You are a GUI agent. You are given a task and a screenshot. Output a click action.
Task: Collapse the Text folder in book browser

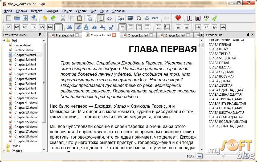[4, 40]
